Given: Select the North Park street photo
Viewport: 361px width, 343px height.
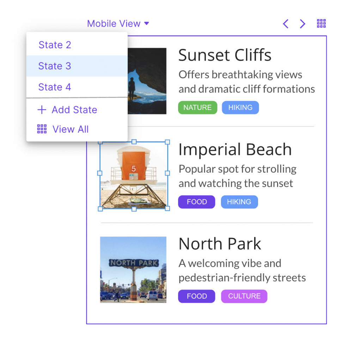Looking at the screenshot, I should click(133, 270).
